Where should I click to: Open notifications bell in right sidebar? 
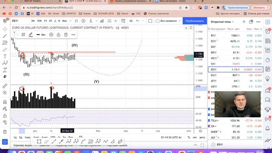click(x=268, y=128)
